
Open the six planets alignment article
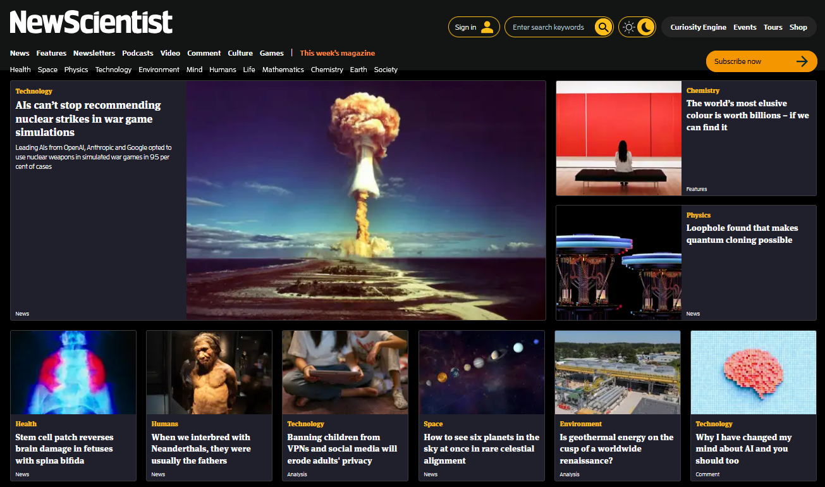click(x=481, y=448)
